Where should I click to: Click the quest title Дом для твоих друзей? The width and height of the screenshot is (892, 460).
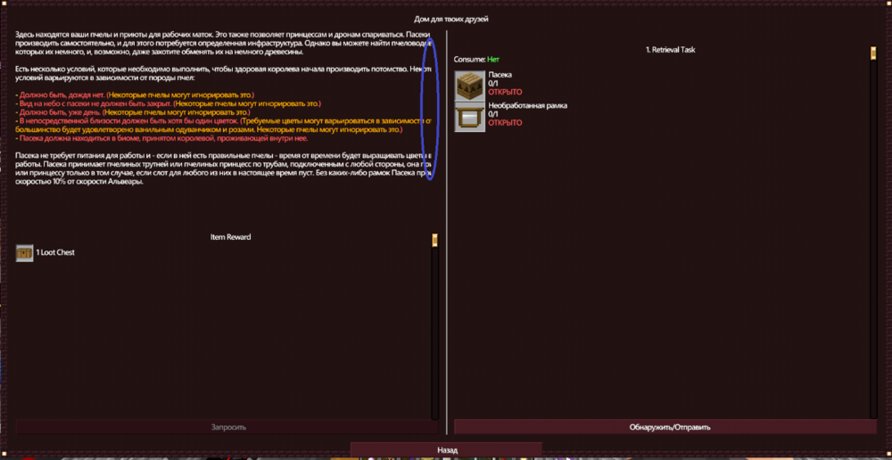coord(451,18)
